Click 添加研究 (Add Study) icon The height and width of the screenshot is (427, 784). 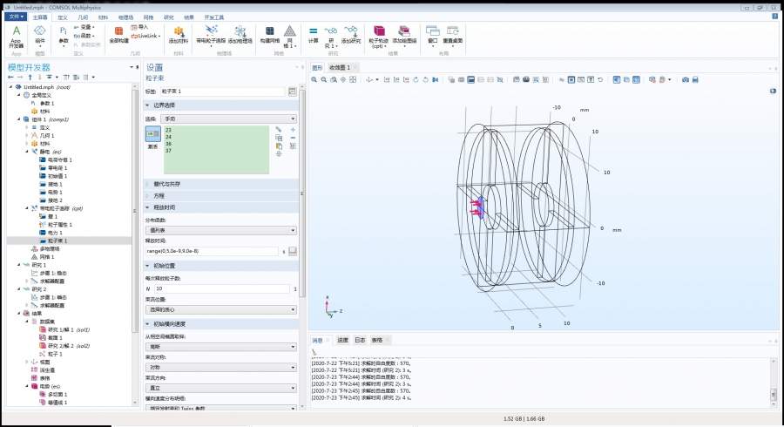350,34
